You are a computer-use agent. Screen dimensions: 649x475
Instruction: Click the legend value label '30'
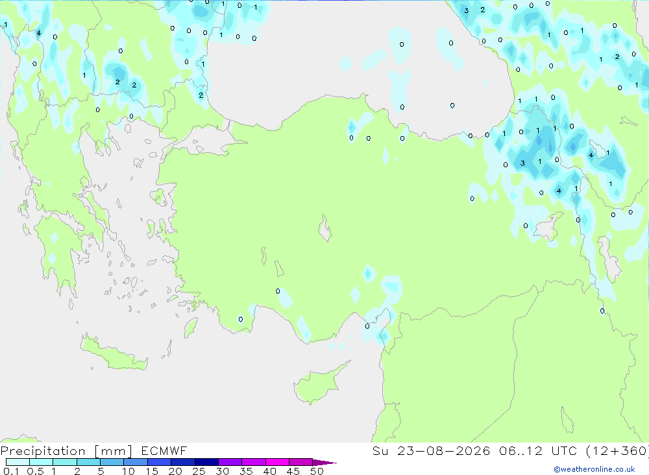click(222, 471)
